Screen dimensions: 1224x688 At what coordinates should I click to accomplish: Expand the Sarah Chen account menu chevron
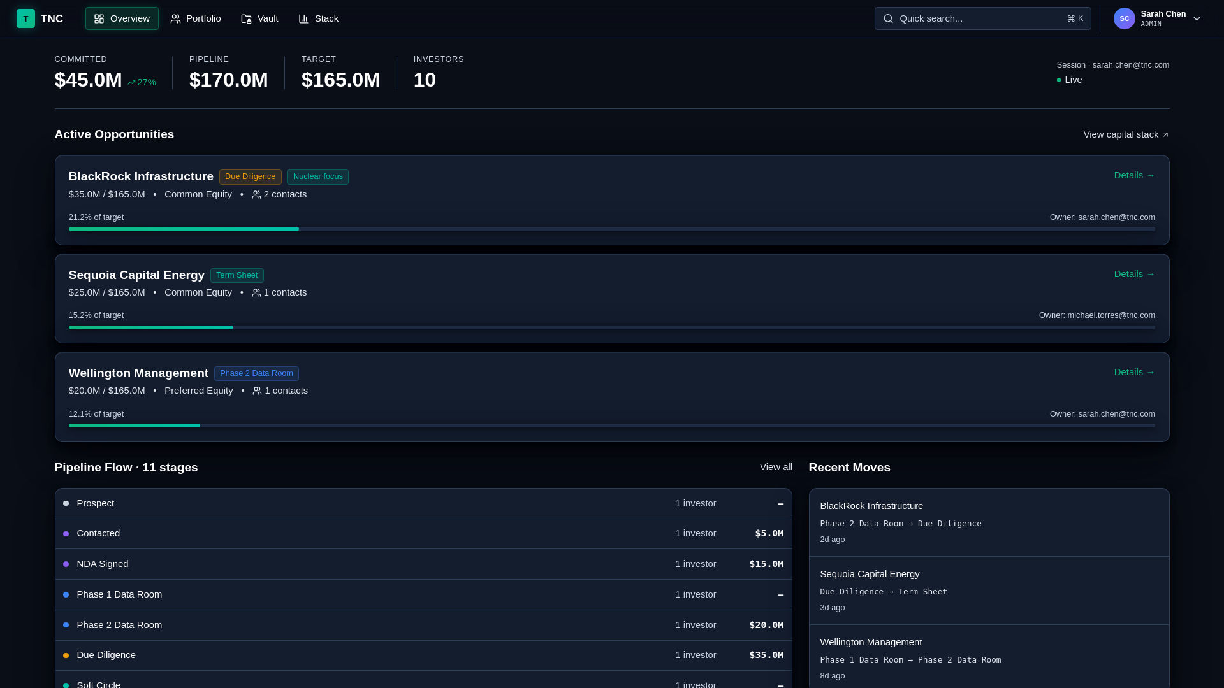pos(1197,19)
